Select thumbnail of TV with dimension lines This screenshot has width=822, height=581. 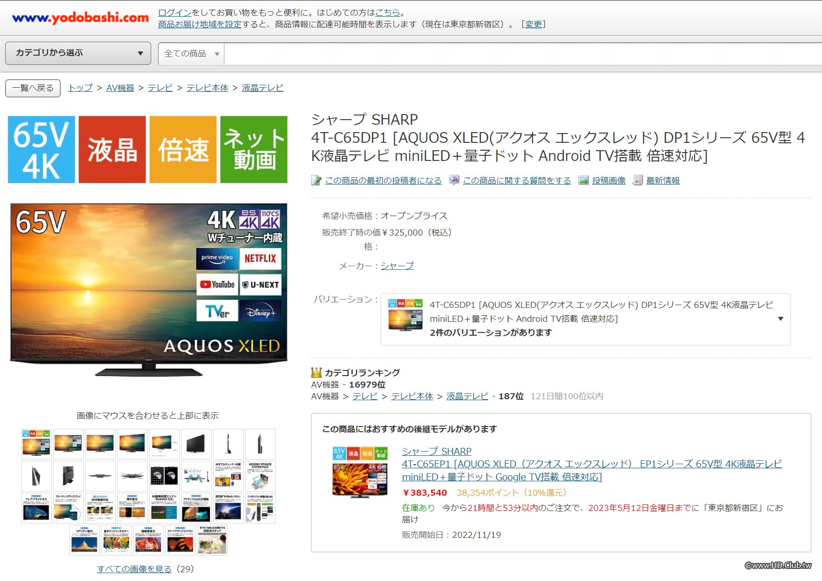point(164,444)
